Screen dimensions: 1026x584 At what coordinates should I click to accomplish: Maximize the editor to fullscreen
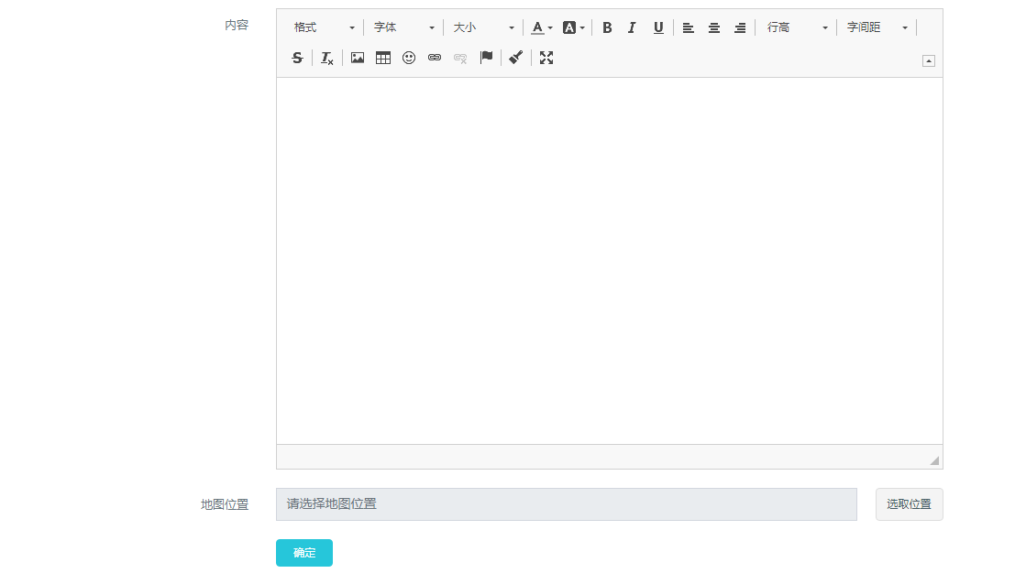546,58
